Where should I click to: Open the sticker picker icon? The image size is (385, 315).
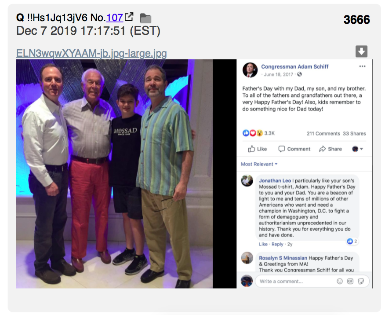click(361, 281)
